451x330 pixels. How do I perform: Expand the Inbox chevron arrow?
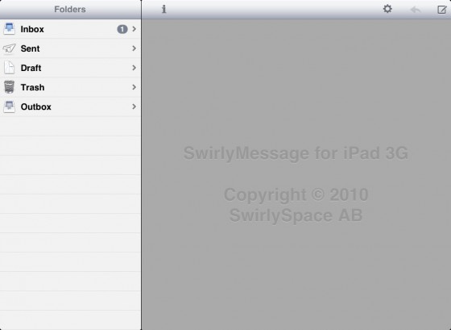click(x=134, y=29)
